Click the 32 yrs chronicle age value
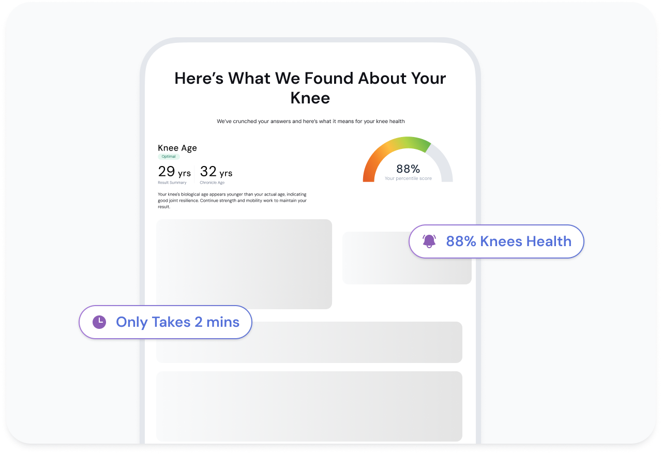Screen dimensions: 662x454 (216, 172)
